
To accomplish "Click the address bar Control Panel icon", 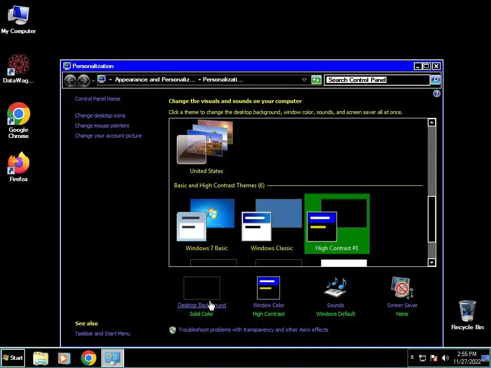I will 102,80.
